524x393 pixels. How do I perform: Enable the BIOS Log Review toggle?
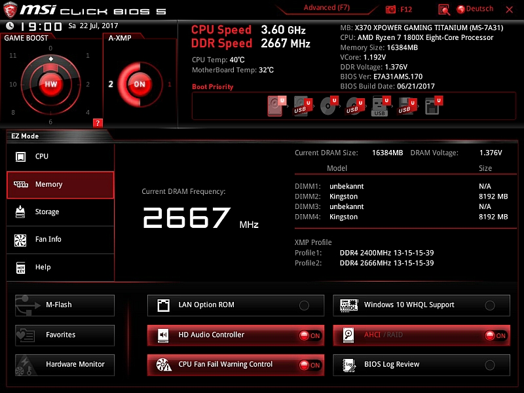[x=490, y=365]
